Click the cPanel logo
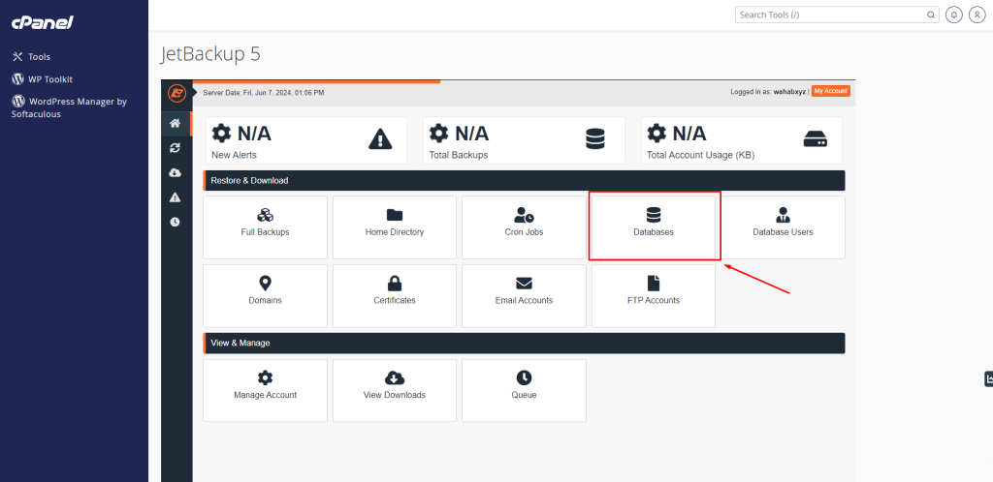The height and width of the screenshot is (482, 993). pos(42,22)
